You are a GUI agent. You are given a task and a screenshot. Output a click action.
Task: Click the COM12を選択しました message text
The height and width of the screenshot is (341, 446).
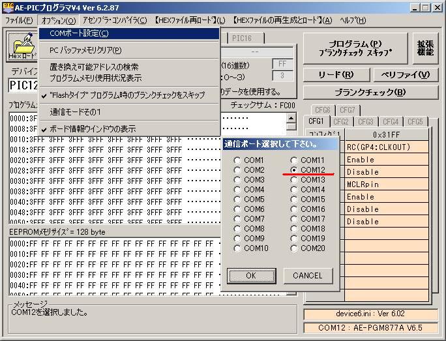click(x=50, y=312)
